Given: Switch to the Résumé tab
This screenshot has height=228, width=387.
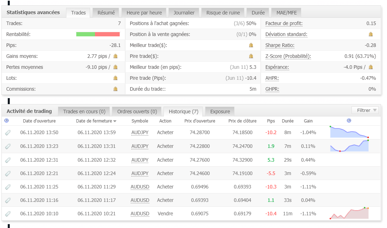Looking at the screenshot, I should coord(106,13).
